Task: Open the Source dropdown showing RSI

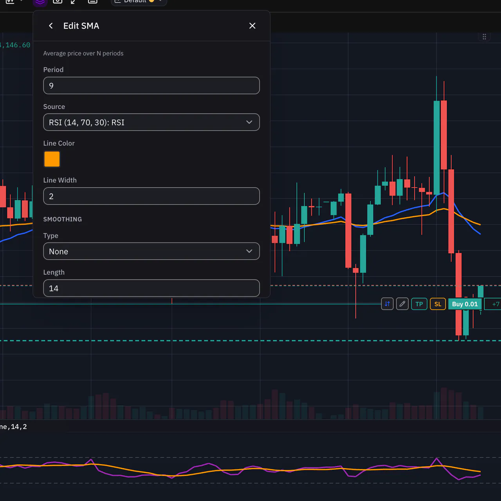Action: pyautogui.click(x=151, y=122)
